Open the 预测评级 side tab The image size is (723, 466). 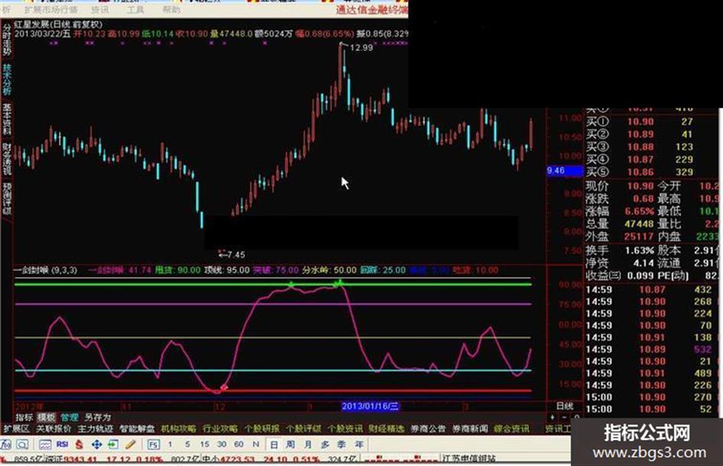tap(7, 198)
